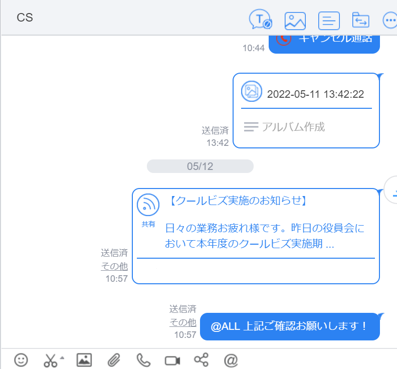The image size is (397, 369).
Task: Expand the small arrow beside the scissors
Action: coord(62,357)
